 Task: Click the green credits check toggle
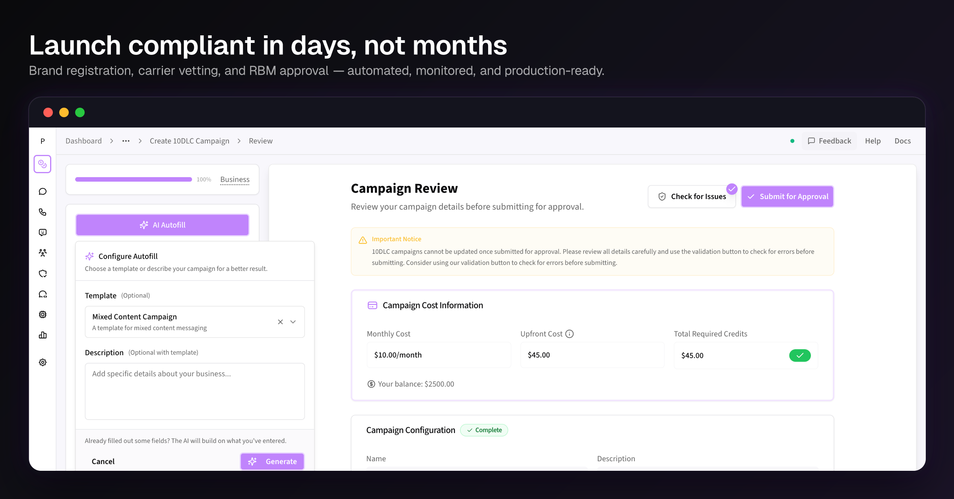click(799, 355)
